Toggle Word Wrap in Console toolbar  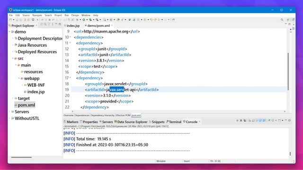tap(257, 120)
